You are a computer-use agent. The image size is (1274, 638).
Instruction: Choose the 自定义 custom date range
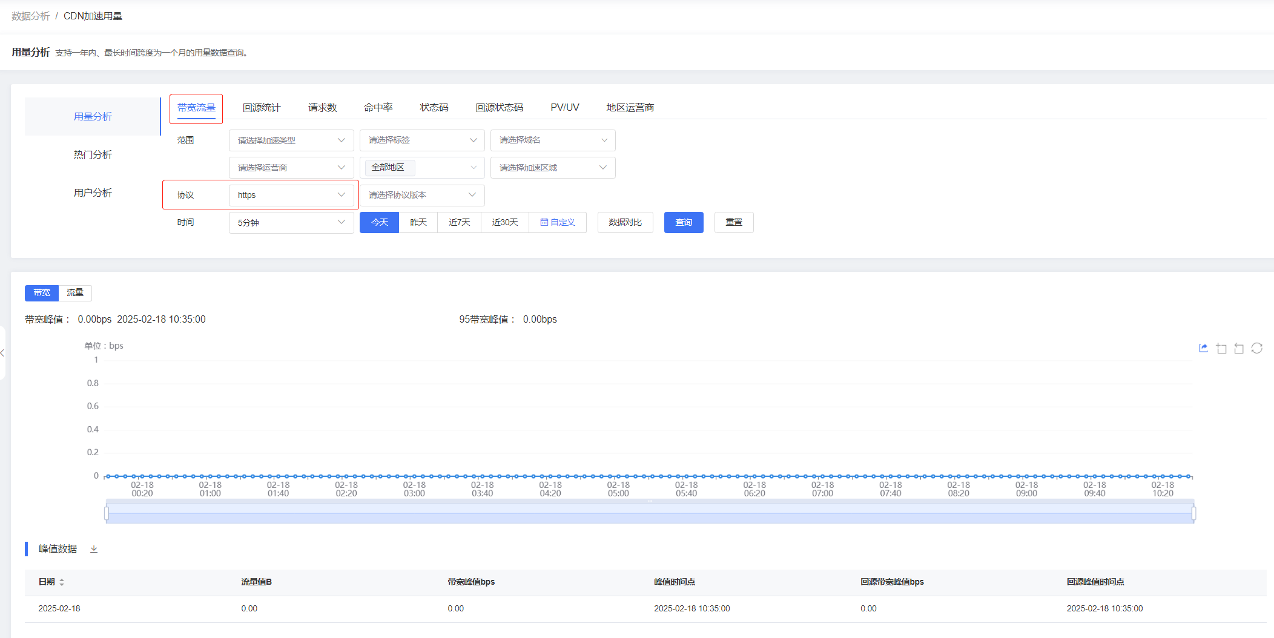(x=558, y=222)
